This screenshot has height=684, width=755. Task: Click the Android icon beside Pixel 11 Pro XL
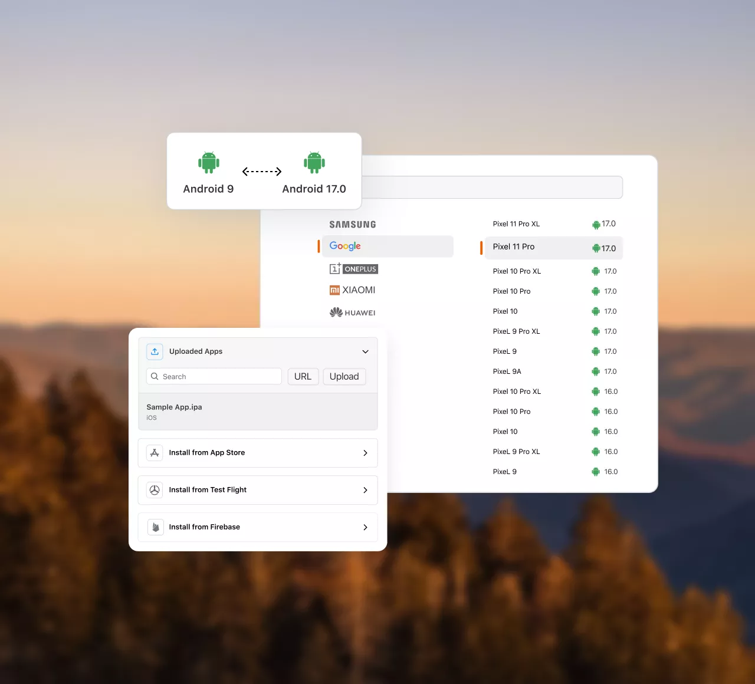(596, 225)
